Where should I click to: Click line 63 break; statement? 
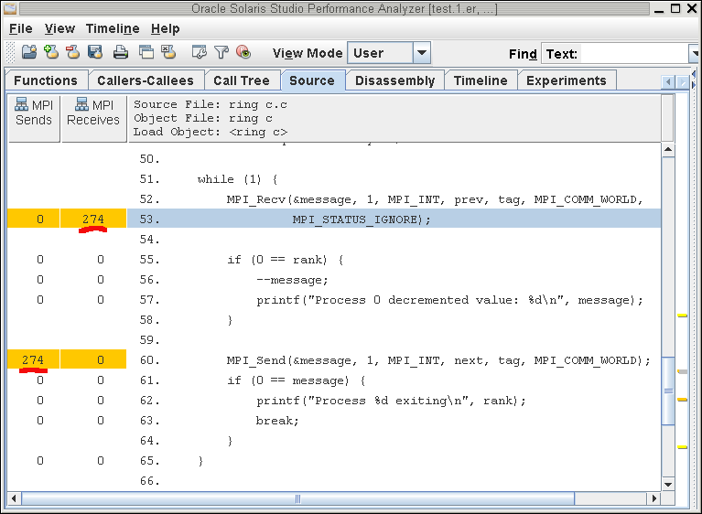(x=277, y=421)
